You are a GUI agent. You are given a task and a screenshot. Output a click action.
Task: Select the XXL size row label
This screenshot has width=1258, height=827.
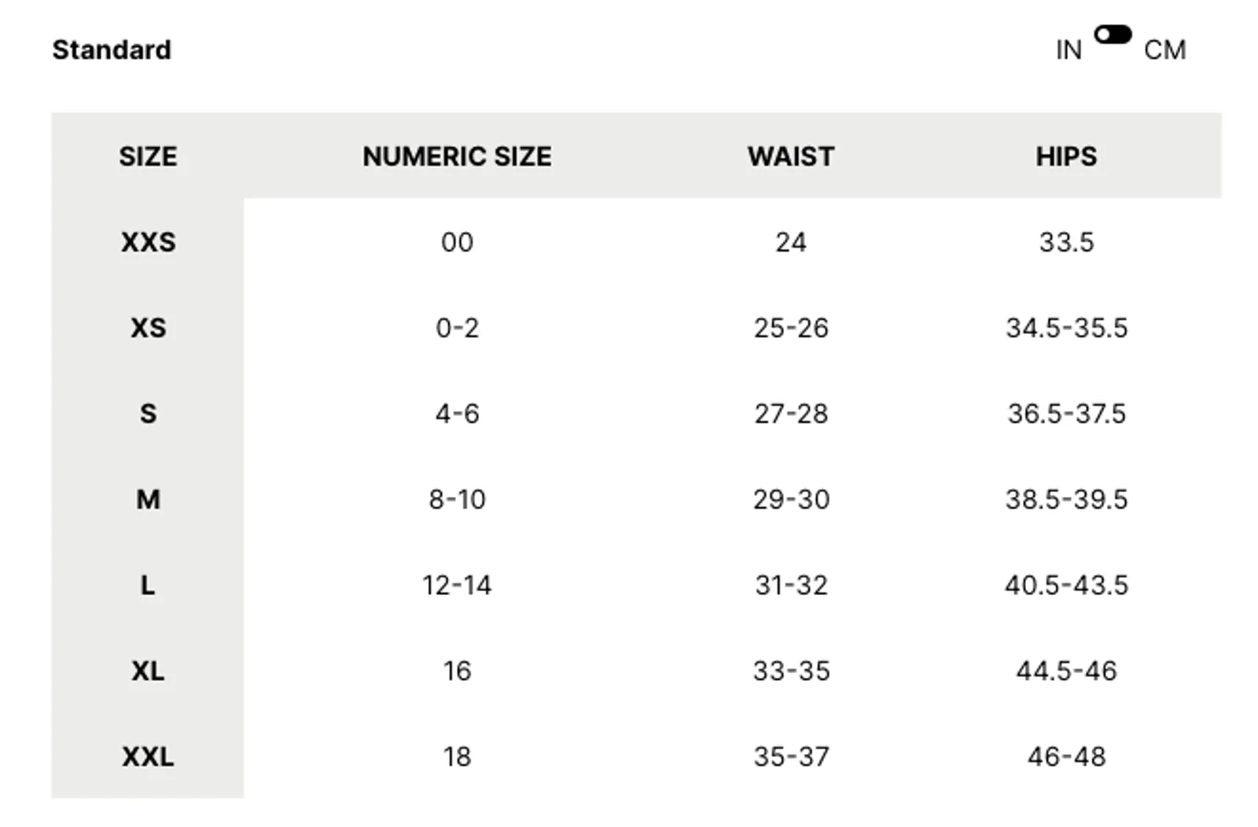click(x=148, y=756)
